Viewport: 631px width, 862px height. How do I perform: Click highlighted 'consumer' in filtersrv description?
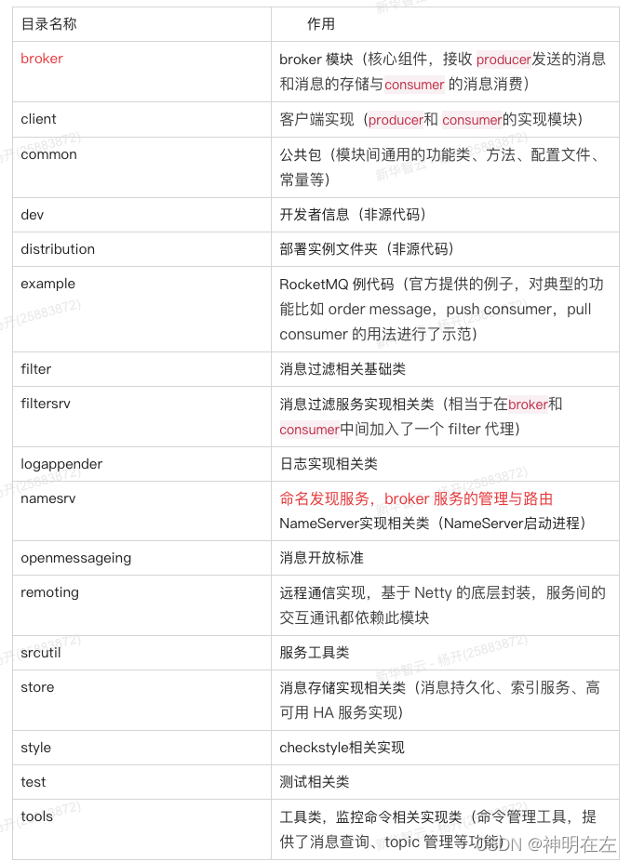pos(310,430)
